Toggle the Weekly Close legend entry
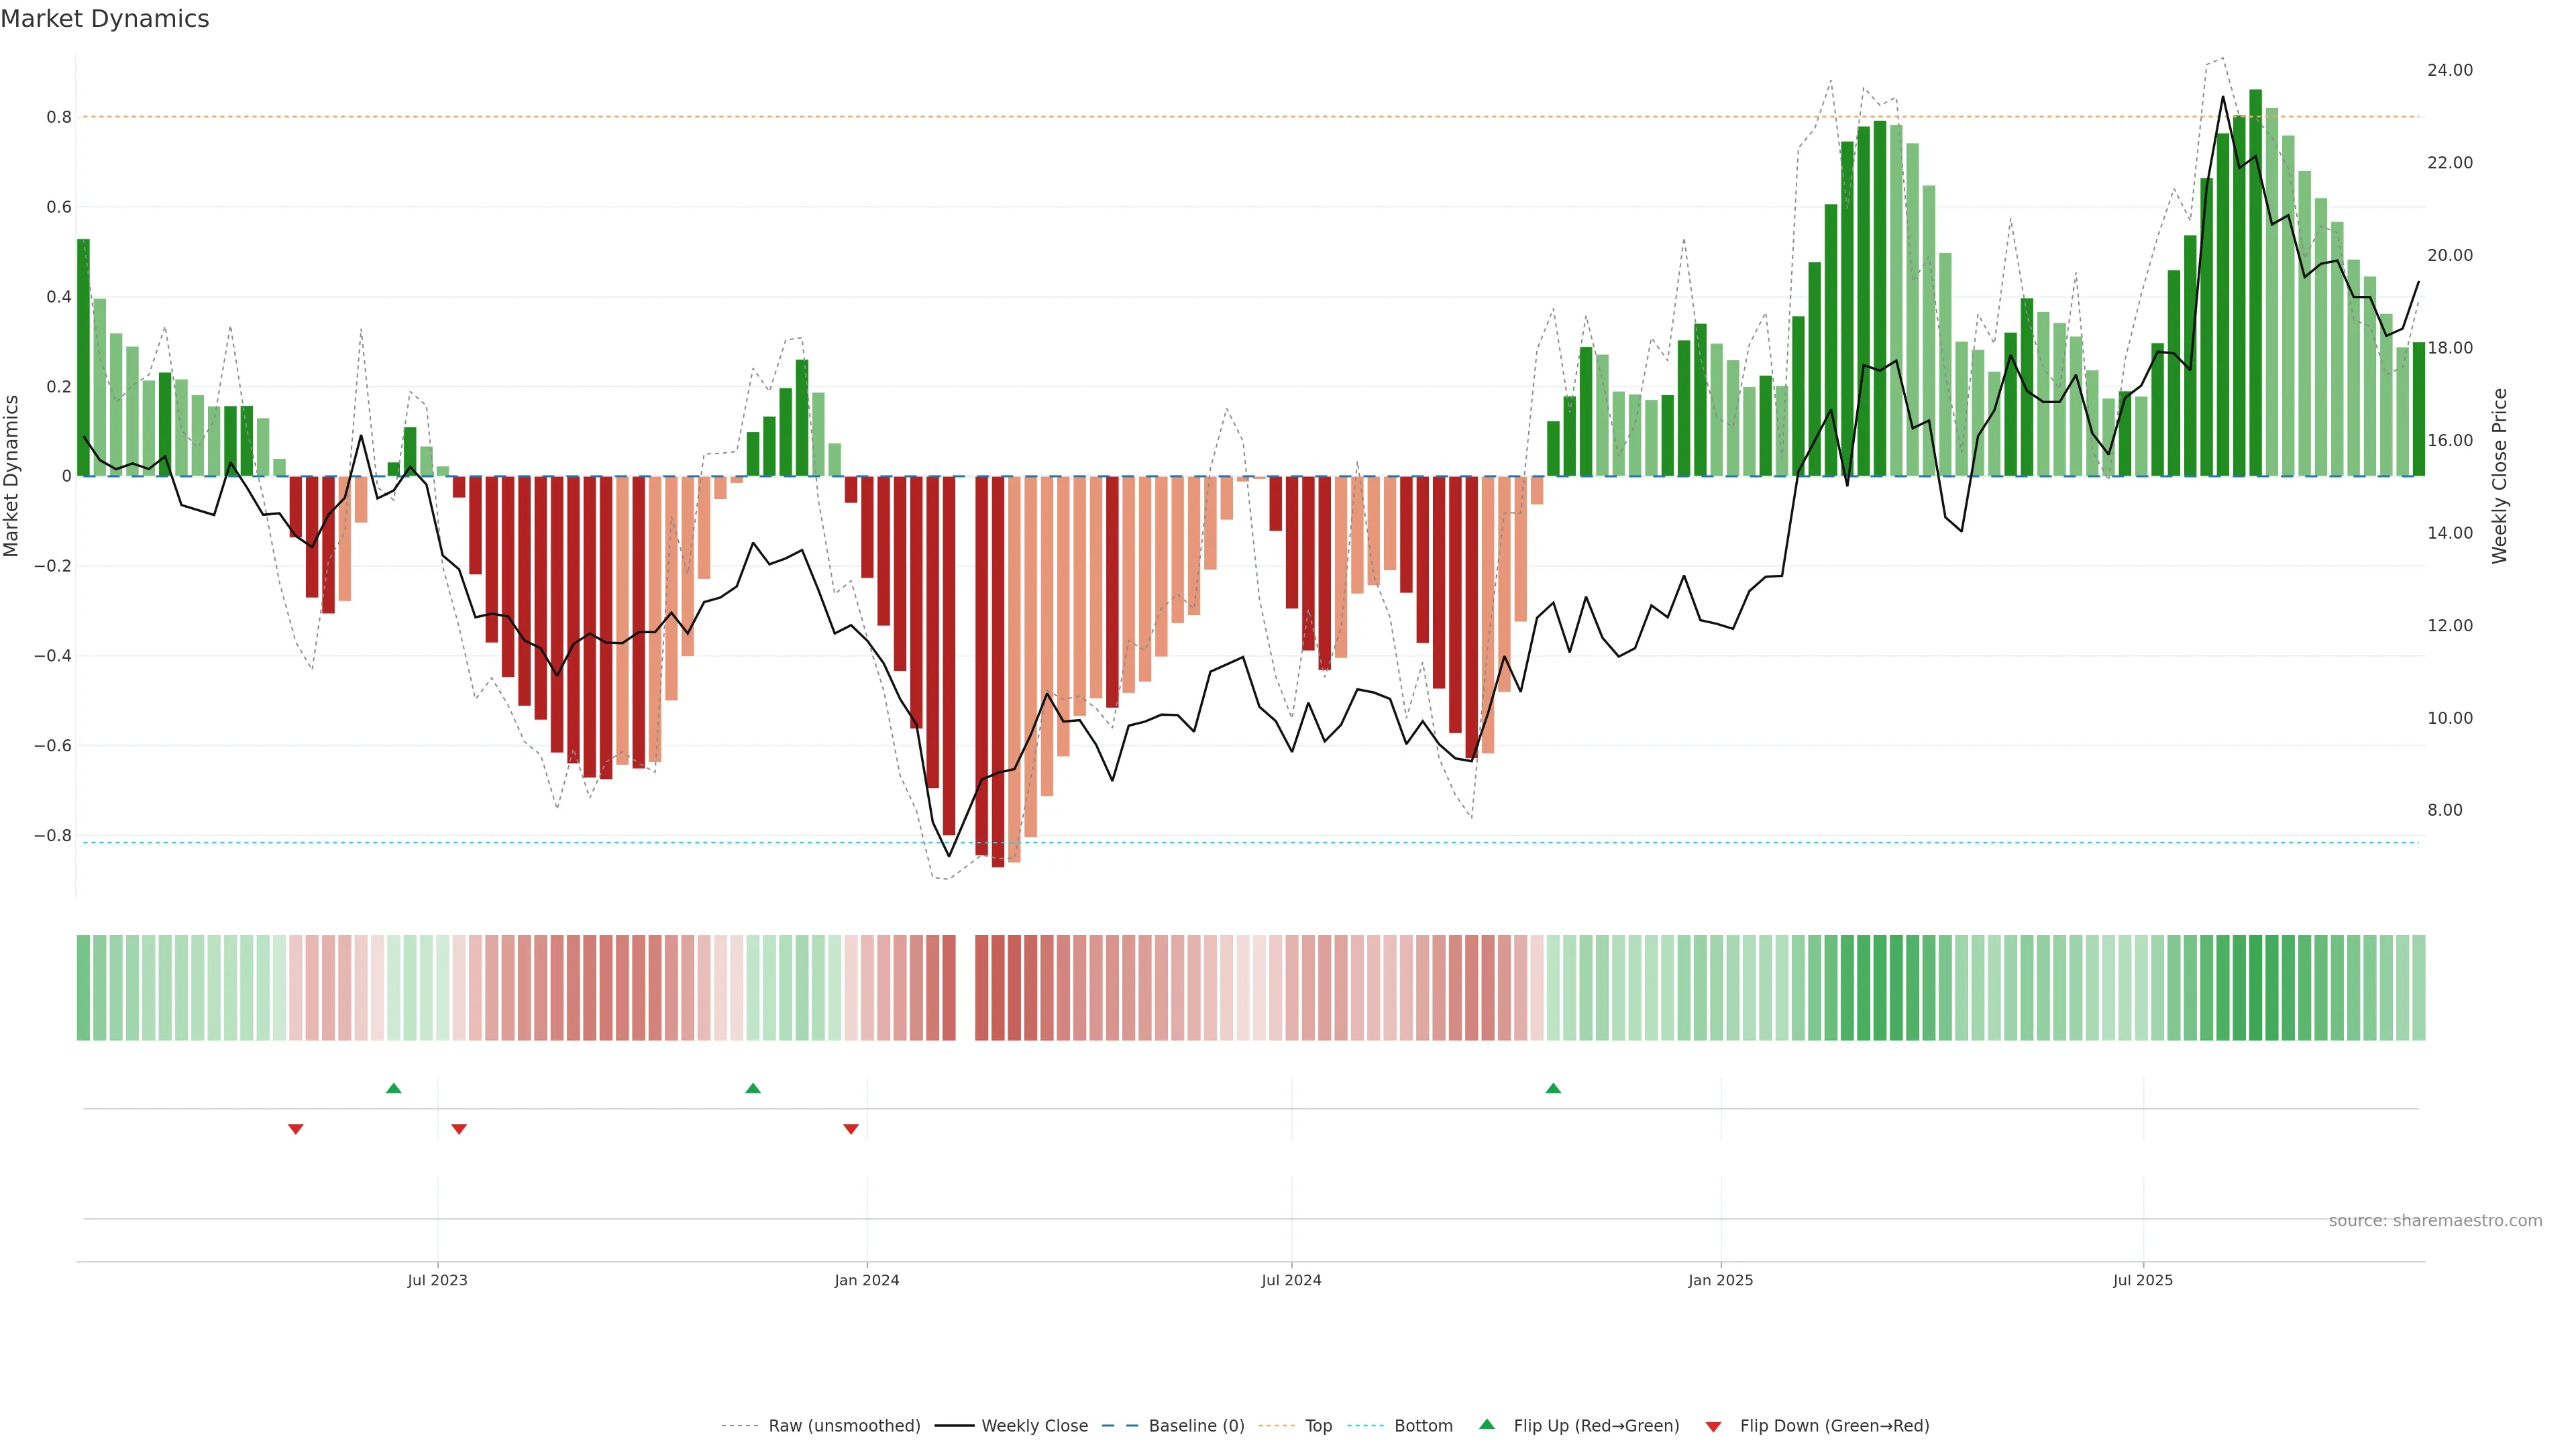The height and width of the screenshot is (1449, 2576). (x=1034, y=1426)
